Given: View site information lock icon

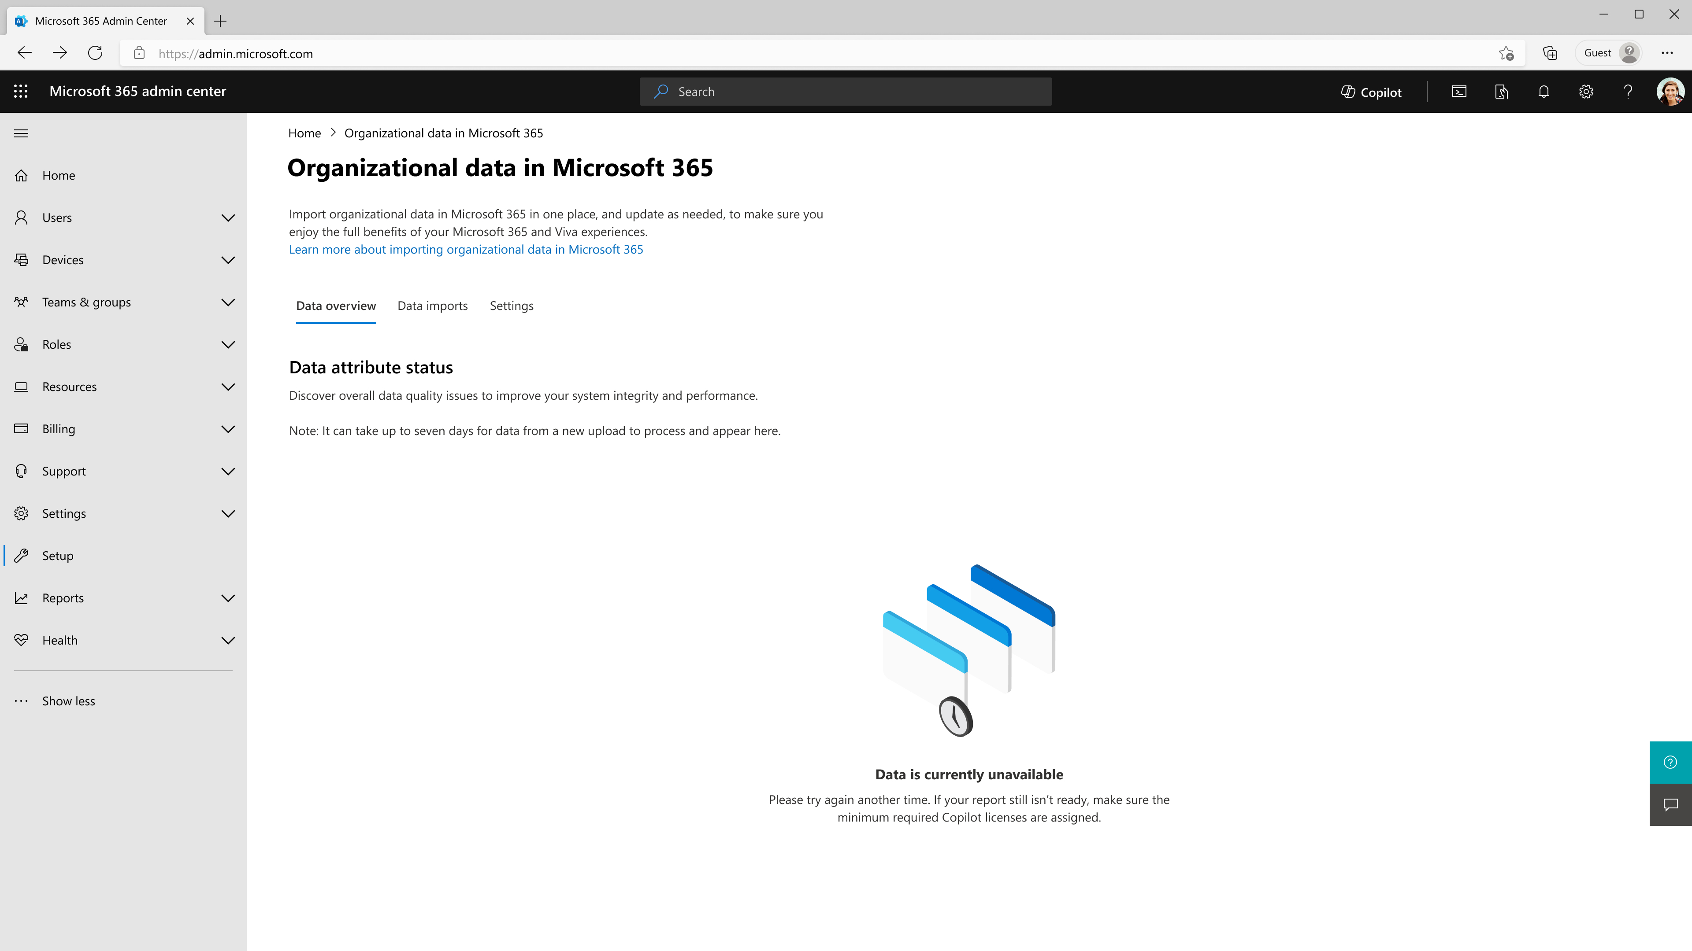Looking at the screenshot, I should point(139,53).
